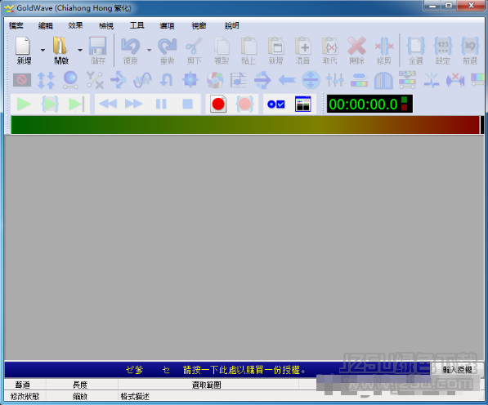This screenshot has height=405, width=488.
Task: Click the green play button
Action: coord(24,105)
